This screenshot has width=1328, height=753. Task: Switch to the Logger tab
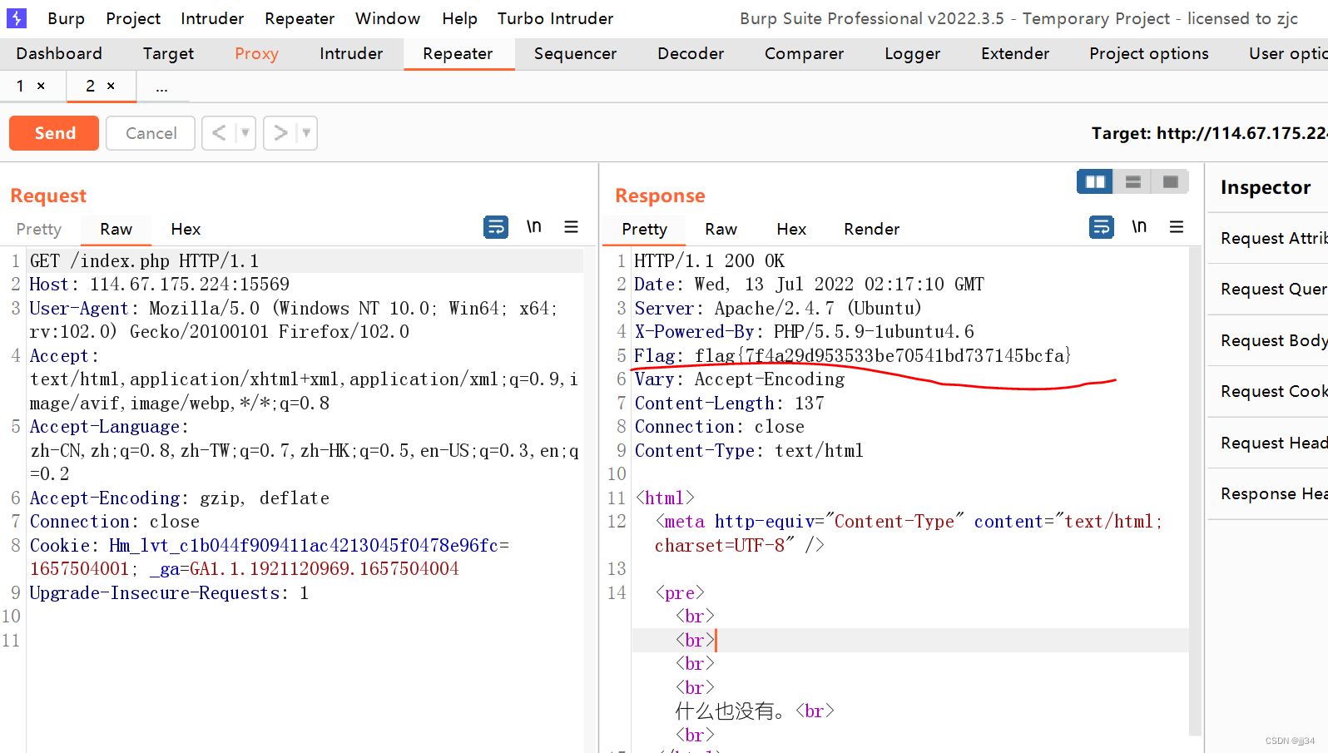pyautogui.click(x=912, y=53)
